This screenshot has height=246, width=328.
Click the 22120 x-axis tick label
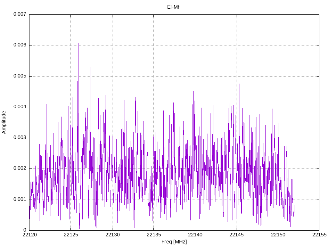point(29,235)
